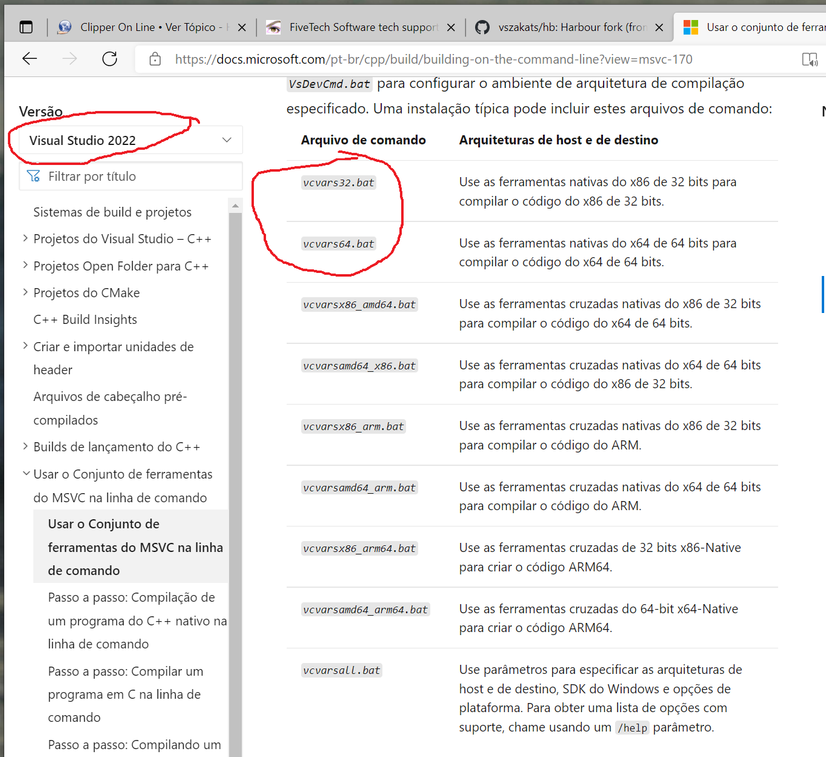Viewport: 826px width, 757px height.
Task: Focus the Filtrar por título search box
Action: coord(131,176)
